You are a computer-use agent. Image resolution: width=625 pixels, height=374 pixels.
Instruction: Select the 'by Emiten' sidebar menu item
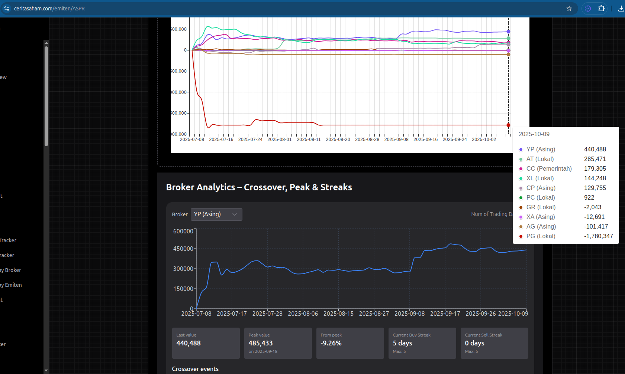click(x=11, y=285)
